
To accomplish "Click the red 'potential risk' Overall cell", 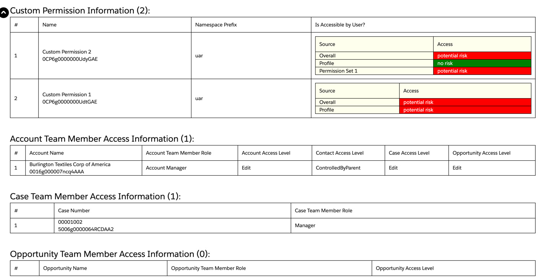I will pos(482,55).
